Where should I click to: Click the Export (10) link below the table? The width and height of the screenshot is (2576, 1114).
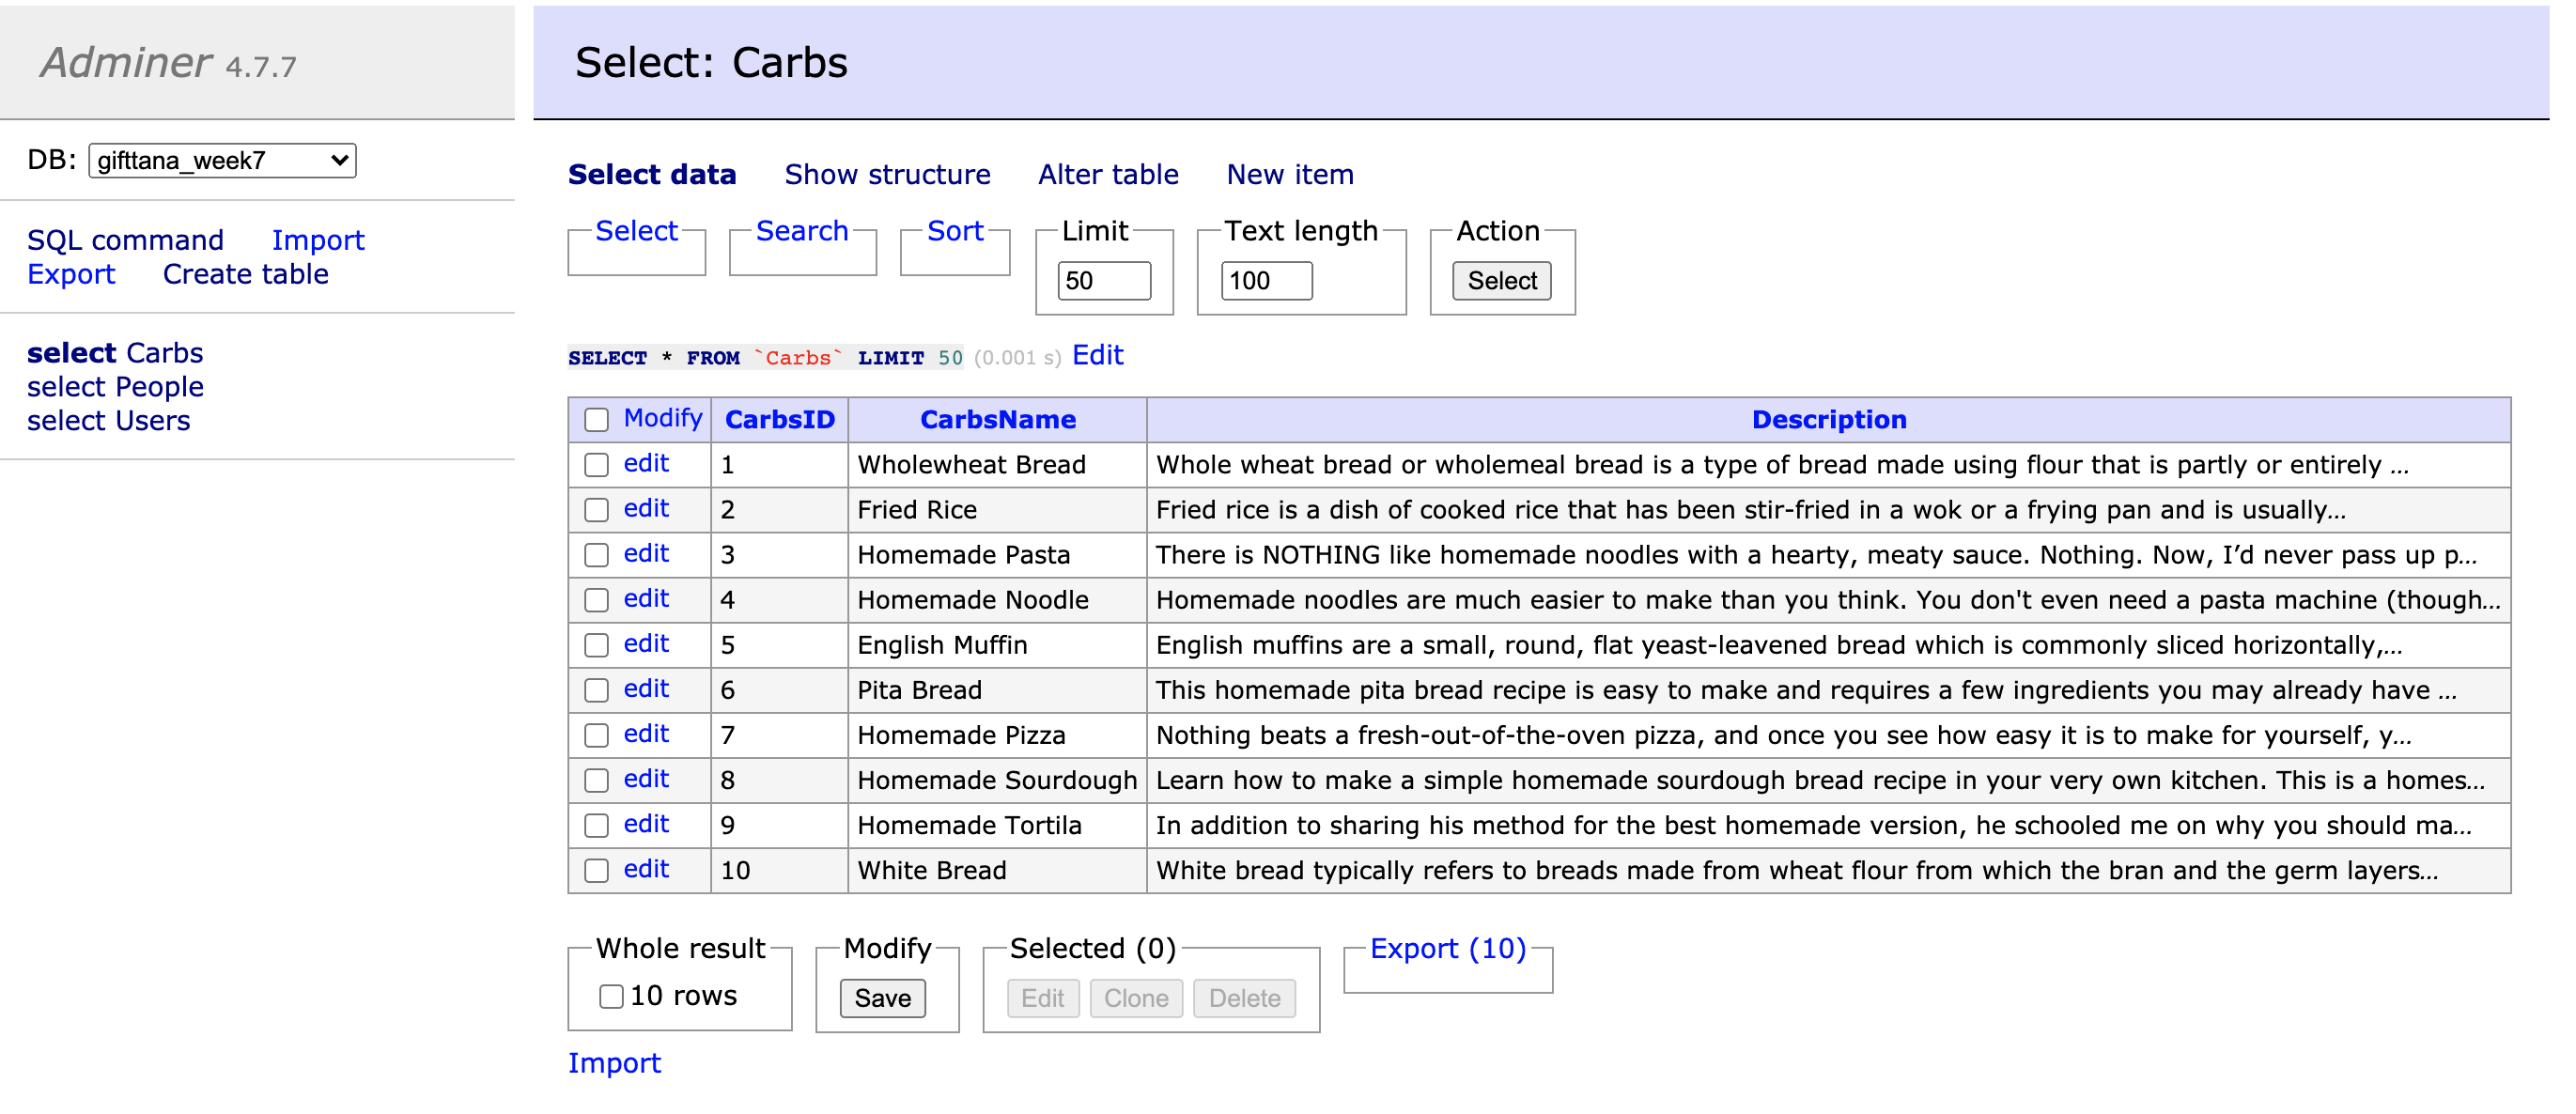[x=1447, y=948]
